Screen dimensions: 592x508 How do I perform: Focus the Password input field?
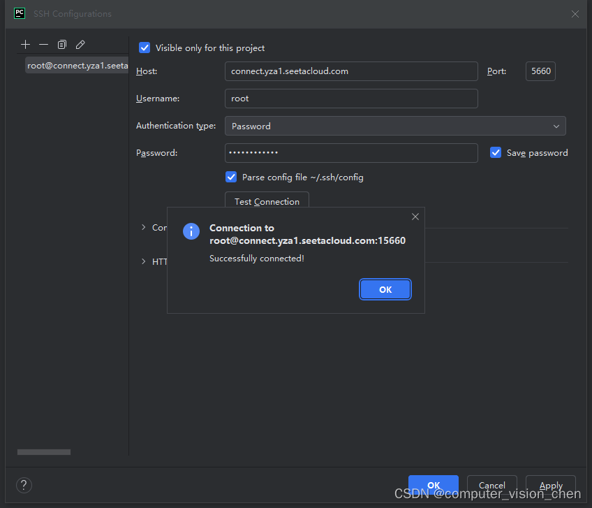[352, 153]
